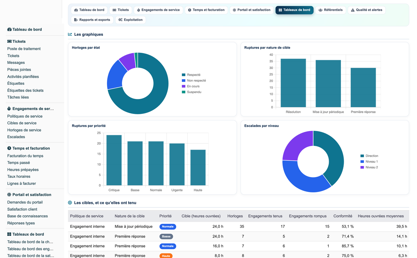This screenshot has width=417, height=258.
Task: Click the clock icon beside sidebar Temps et facturation
Action: click(x=9, y=148)
